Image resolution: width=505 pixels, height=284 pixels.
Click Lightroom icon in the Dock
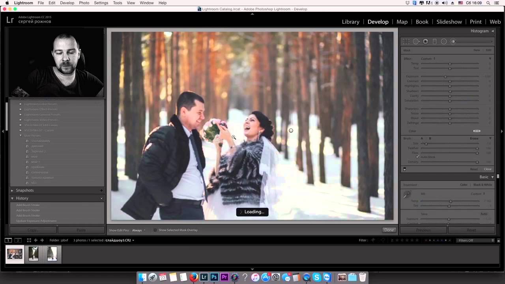point(204,277)
